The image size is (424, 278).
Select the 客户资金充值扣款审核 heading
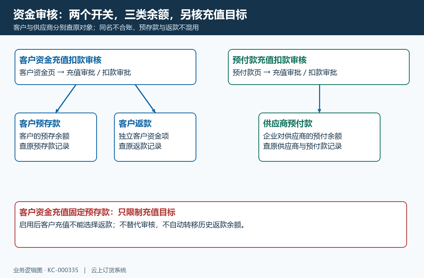pos(60,60)
